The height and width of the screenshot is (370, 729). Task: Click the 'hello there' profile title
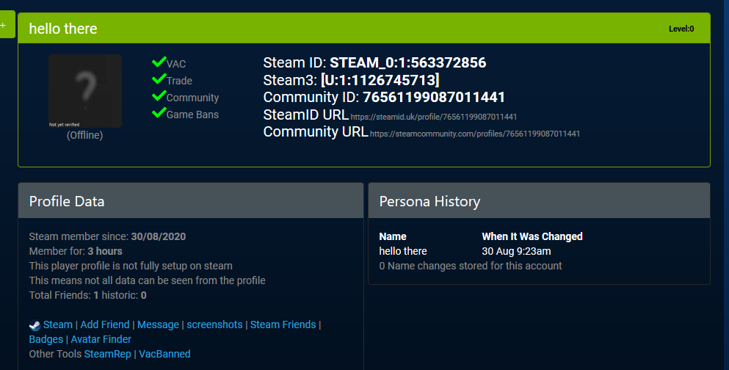(x=63, y=29)
